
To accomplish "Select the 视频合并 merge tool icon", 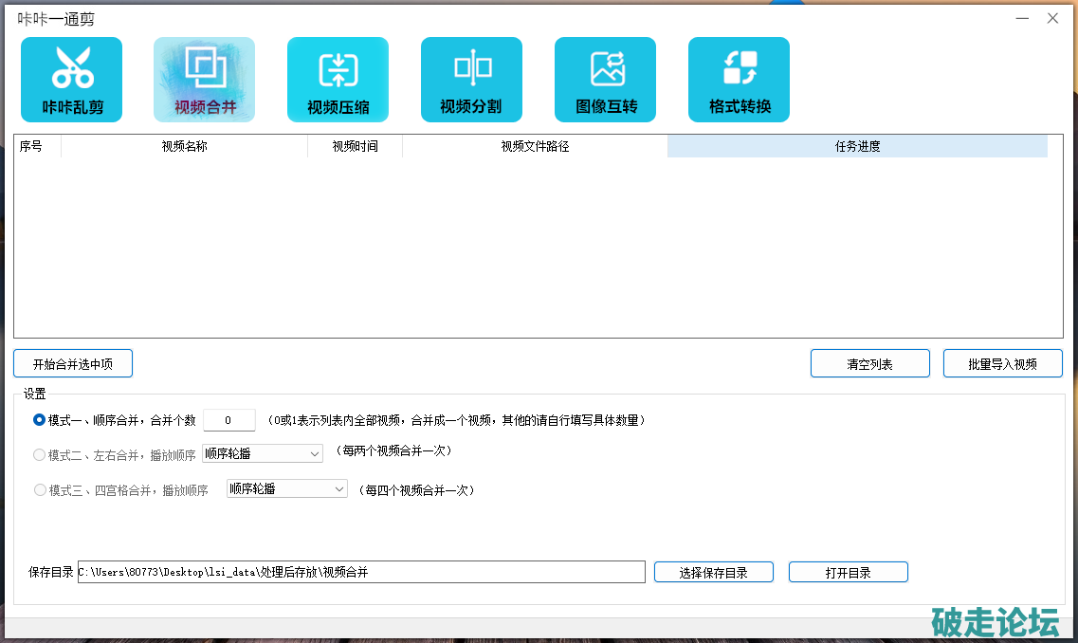I will click(205, 80).
